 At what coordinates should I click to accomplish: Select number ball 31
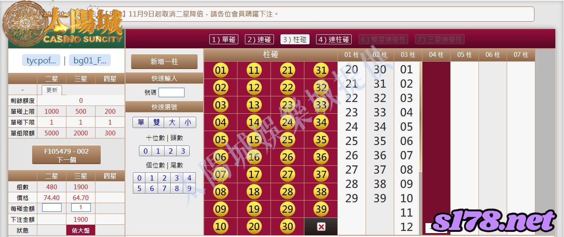(x=321, y=70)
